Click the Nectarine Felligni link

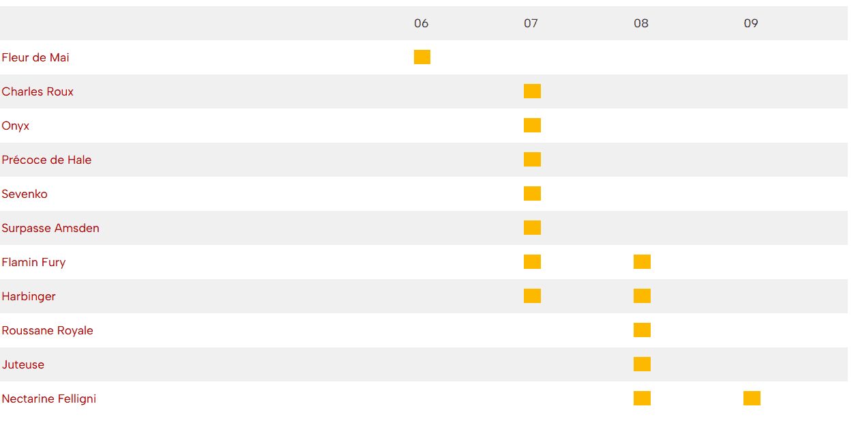(49, 399)
